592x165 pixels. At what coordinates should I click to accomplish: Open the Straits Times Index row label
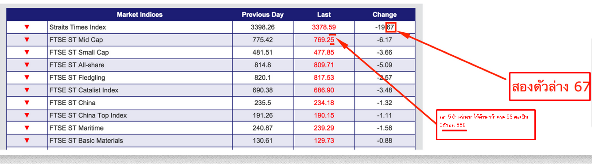tap(78, 27)
